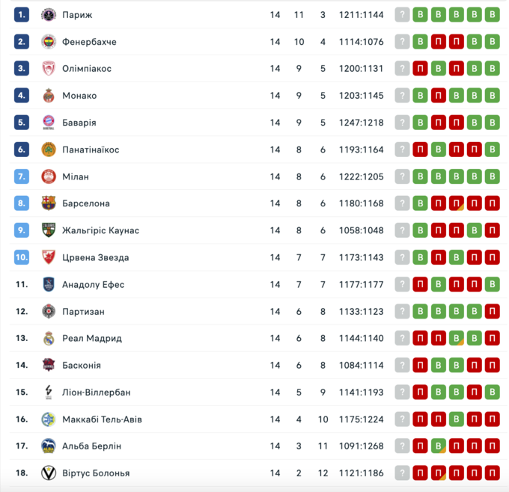The height and width of the screenshot is (492, 509).
Task: Click the Реал Мадрид club logo
Action: click(x=49, y=338)
